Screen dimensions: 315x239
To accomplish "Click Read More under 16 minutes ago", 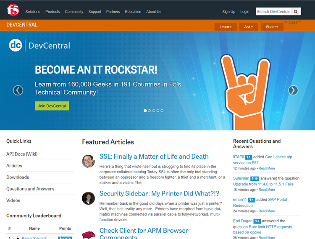I will 267,190.
